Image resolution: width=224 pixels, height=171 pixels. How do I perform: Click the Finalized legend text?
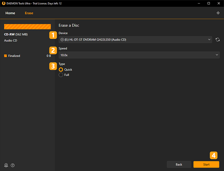[14, 56]
